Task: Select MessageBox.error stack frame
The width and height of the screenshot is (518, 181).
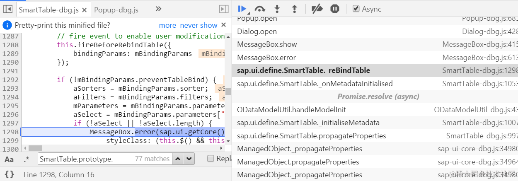Action: coord(375,58)
